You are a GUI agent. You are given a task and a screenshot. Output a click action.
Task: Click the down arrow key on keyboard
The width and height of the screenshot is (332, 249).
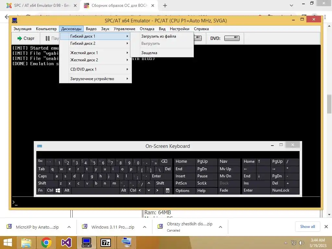149,190
